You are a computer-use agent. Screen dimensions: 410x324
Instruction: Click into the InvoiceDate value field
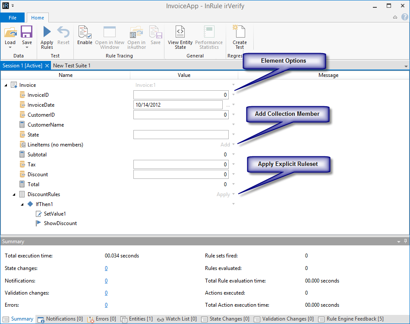(178, 105)
